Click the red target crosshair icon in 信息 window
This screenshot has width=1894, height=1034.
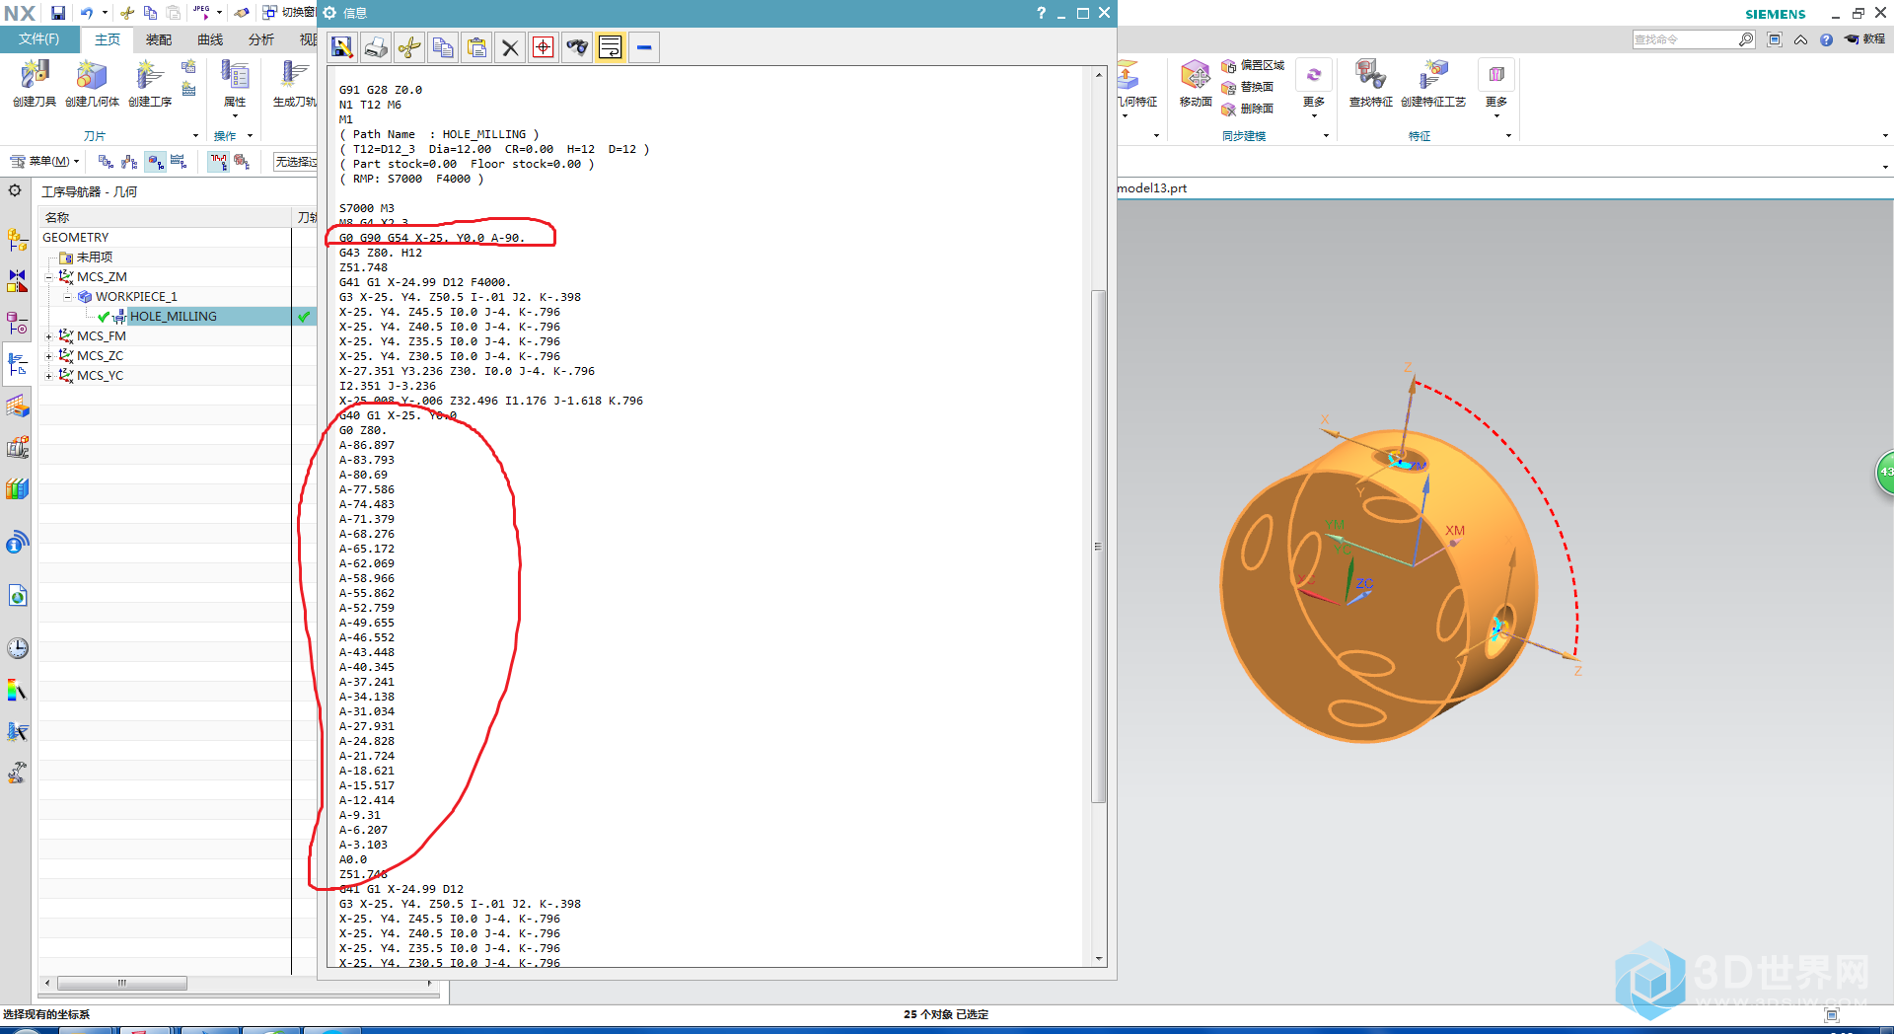click(544, 47)
